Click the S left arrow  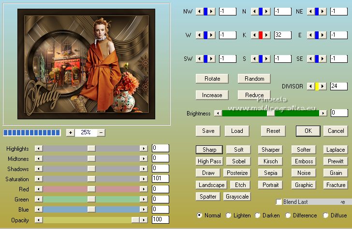(254, 59)
